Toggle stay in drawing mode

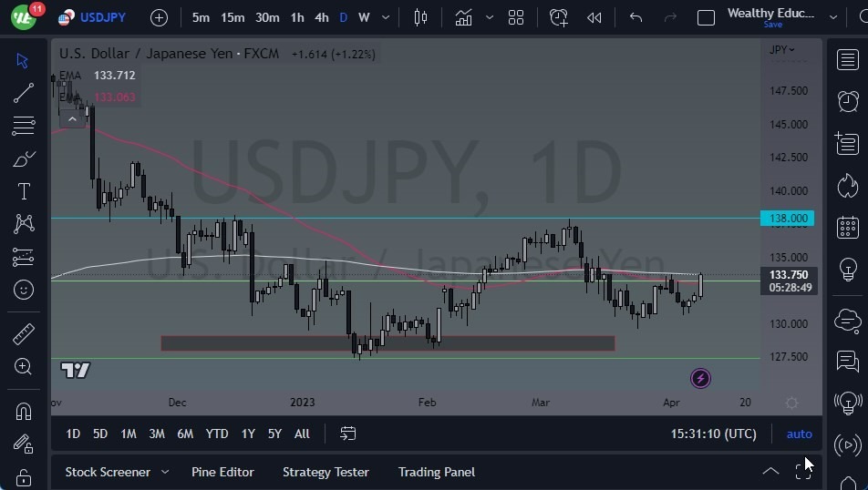pyautogui.click(x=24, y=444)
